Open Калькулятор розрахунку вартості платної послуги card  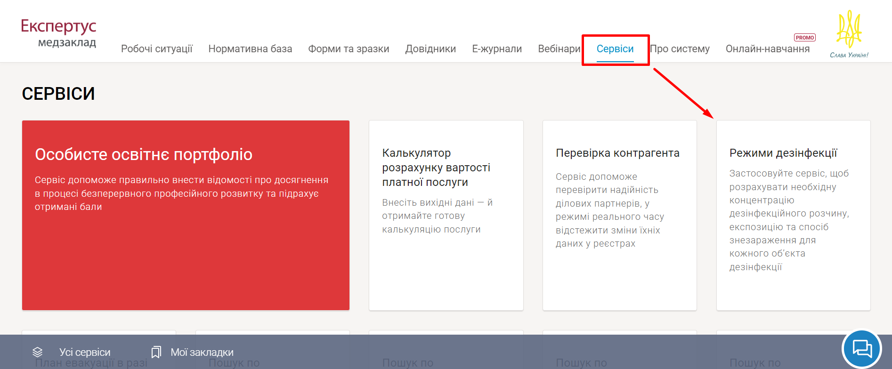click(x=446, y=215)
